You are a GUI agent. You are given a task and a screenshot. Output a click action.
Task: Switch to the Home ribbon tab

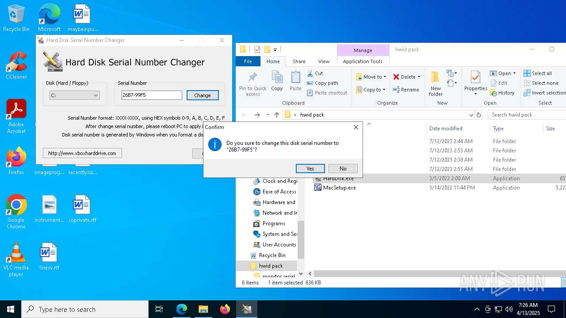pos(273,61)
